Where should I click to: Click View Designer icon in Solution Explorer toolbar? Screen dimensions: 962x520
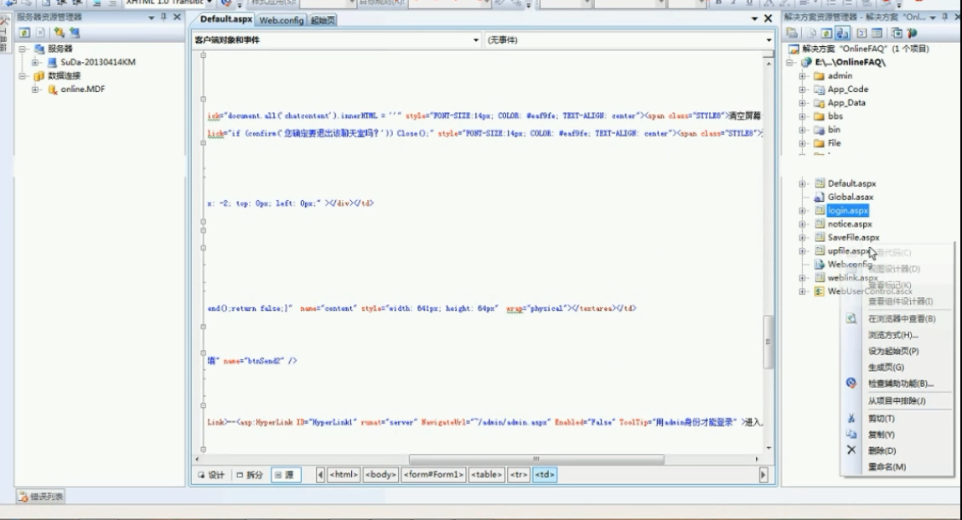pyautogui.click(x=877, y=33)
